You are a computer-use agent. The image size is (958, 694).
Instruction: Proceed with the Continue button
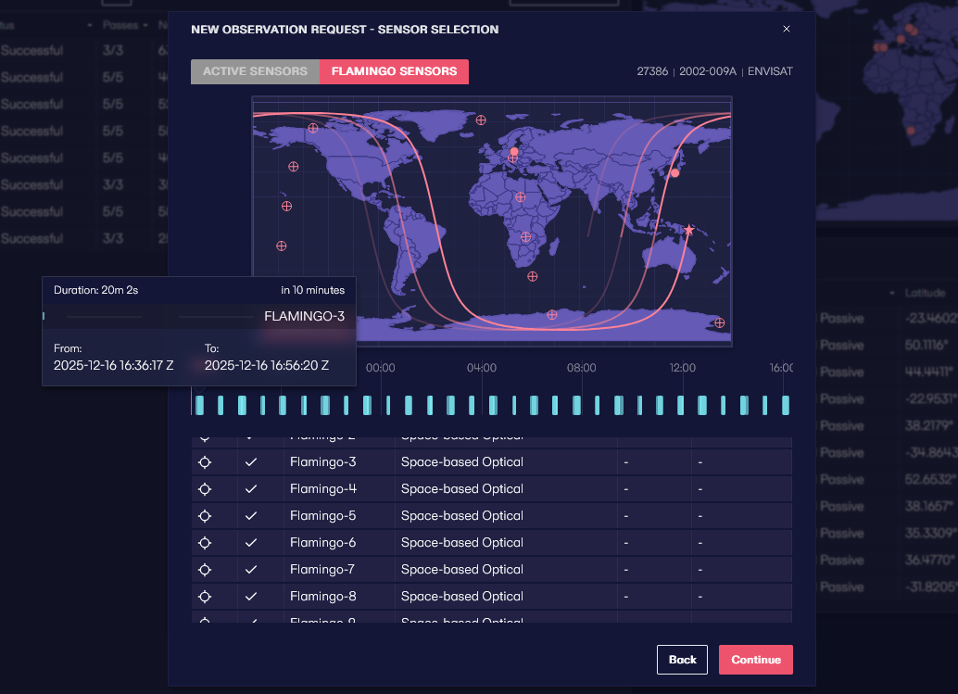[756, 660]
